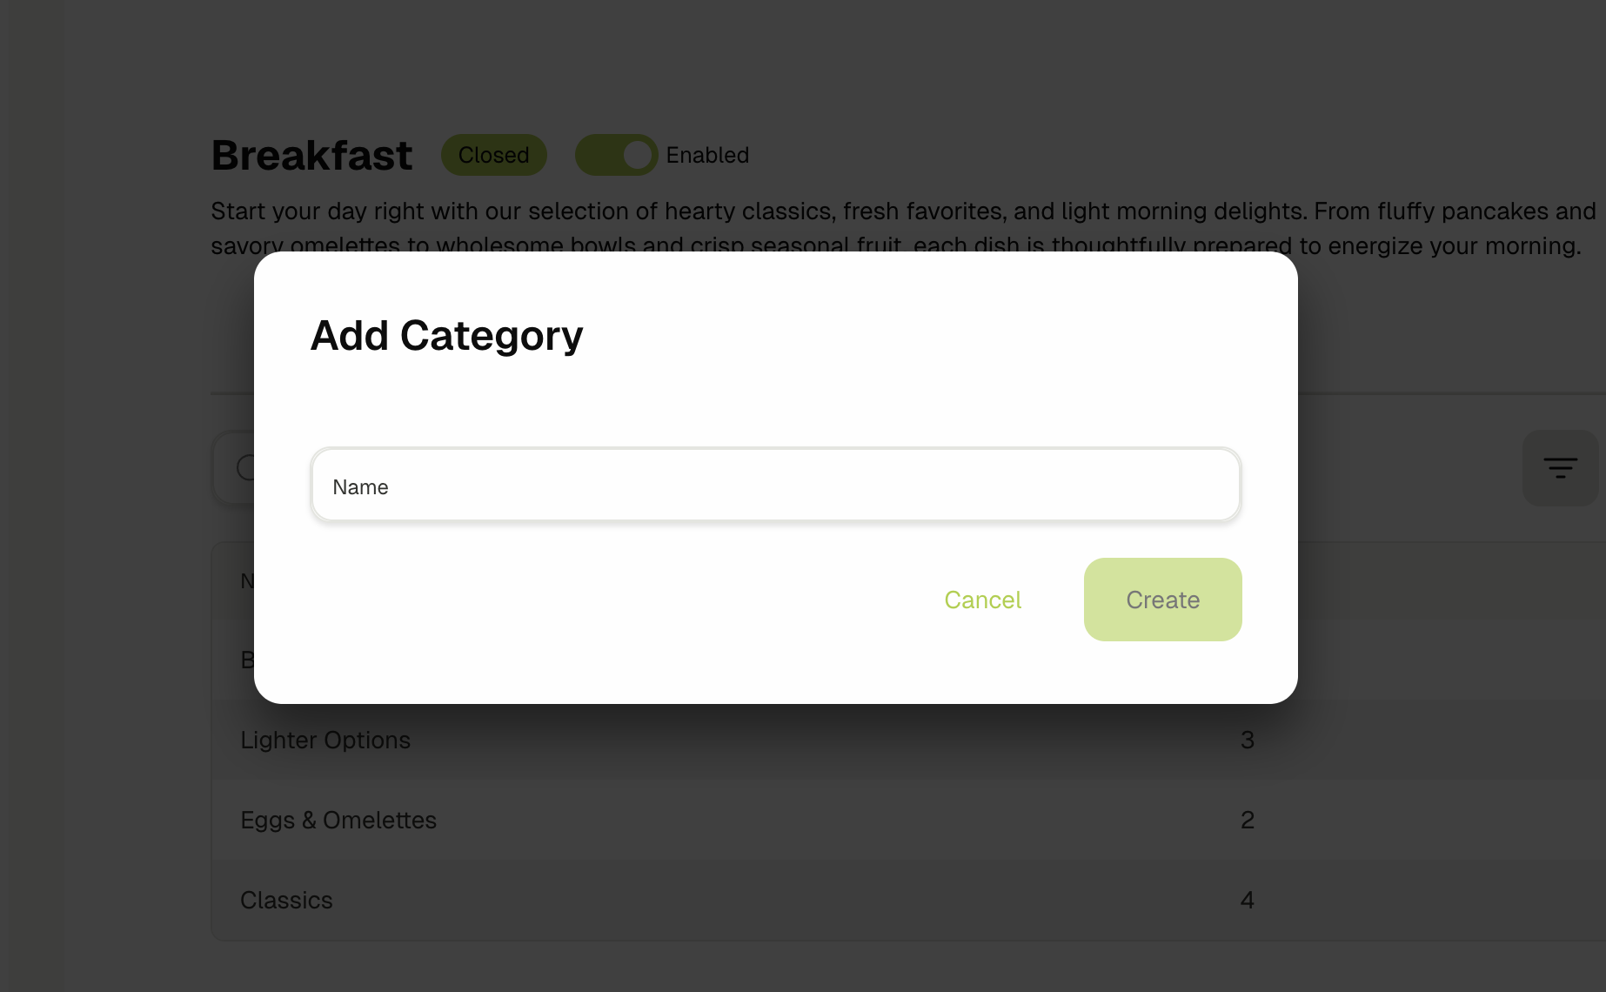
Task: Click the item count for Eggs & Omelettes
Action: pyautogui.click(x=1247, y=819)
